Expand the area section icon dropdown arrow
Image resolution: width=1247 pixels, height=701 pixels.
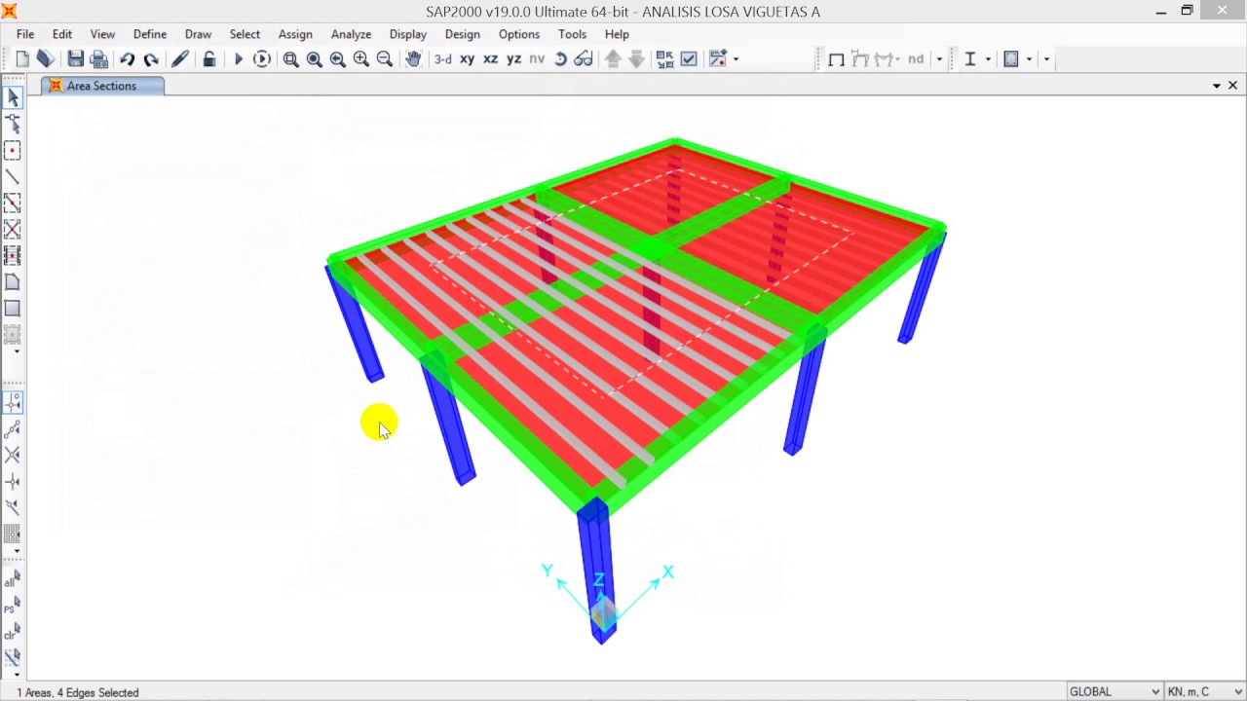(x=1029, y=59)
